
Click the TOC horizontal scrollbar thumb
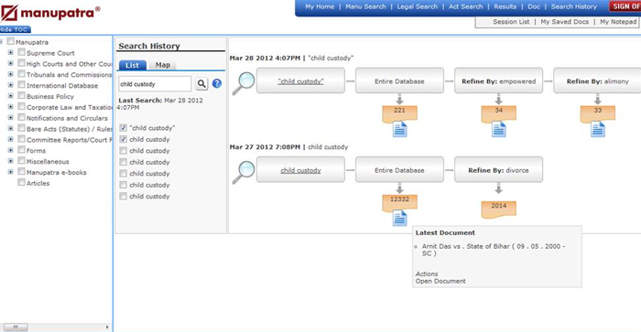tap(16, 327)
